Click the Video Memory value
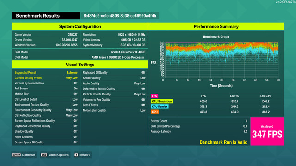The image size is (296, 166). click(x=133, y=40)
